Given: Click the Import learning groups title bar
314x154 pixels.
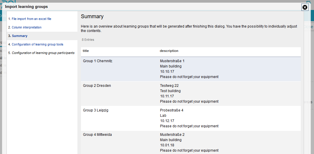Looking at the screenshot, I should pos(26,6).
